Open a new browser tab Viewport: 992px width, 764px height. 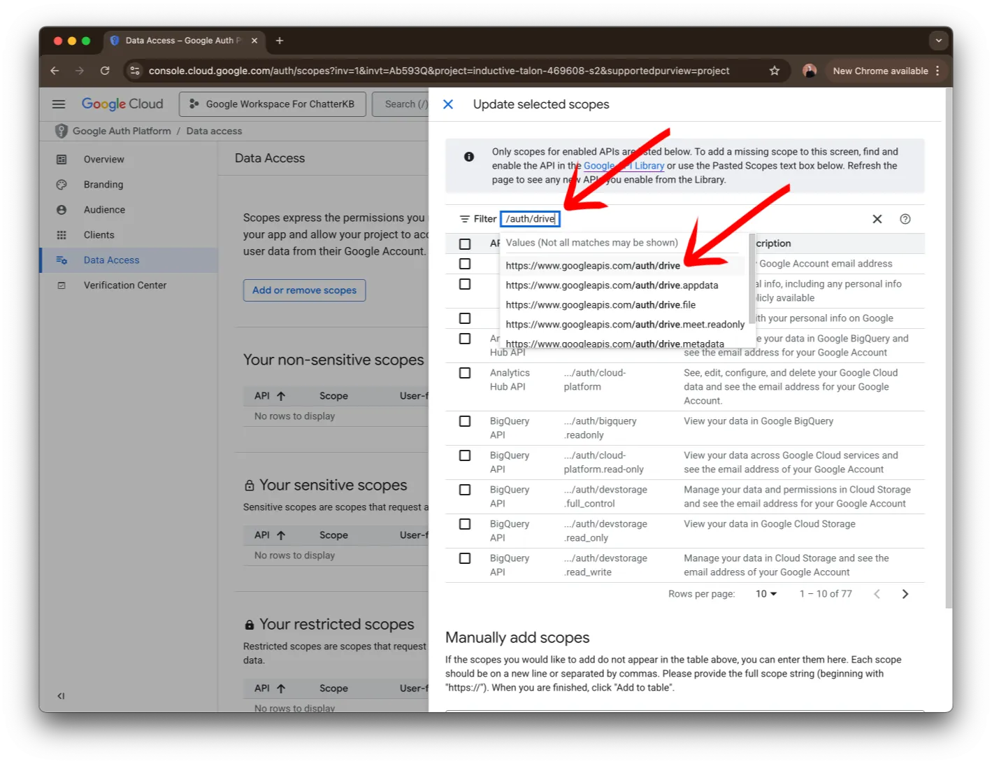tap(280, 41)
